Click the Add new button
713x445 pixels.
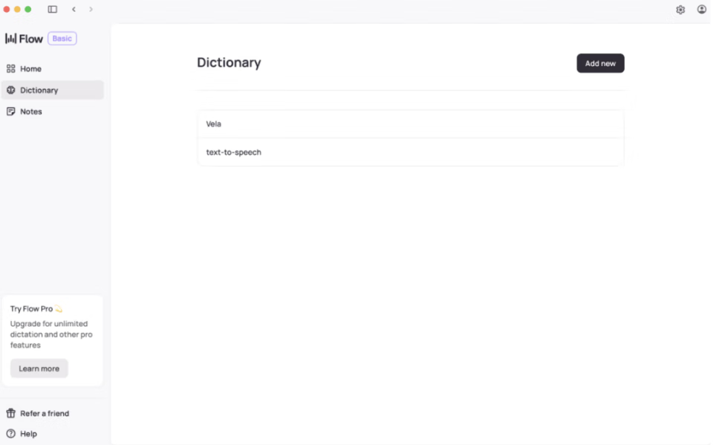(600, 63)
